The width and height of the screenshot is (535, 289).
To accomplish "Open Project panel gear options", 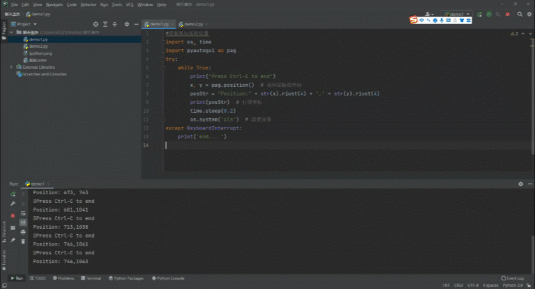I will (127, 24).
